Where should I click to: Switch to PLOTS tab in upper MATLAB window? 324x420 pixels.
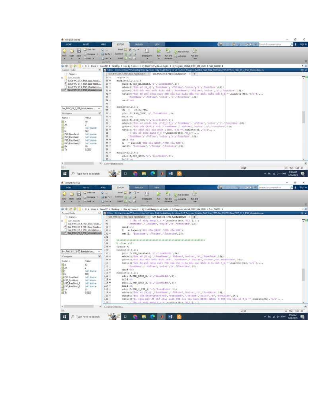click(86, 45)
